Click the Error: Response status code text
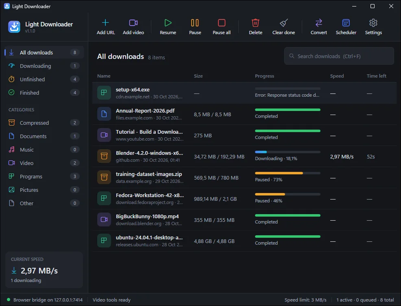This screenshot has width=401, height=306. [x=287, y=95]
